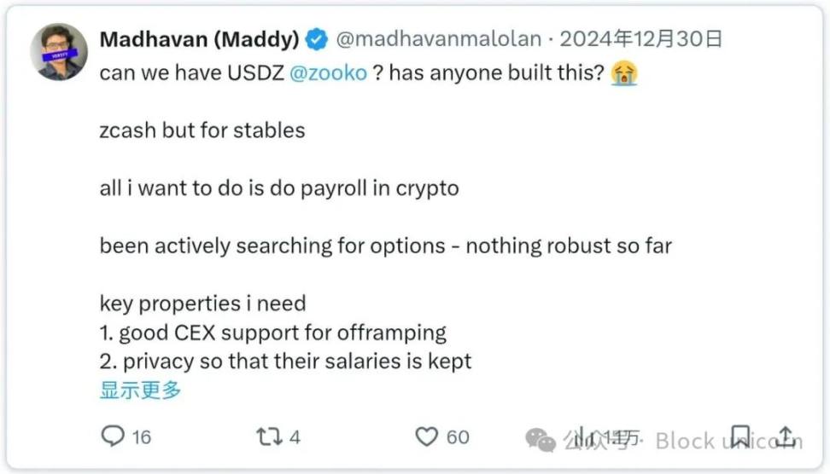Click the blue verified checkmark badge
The width and height of the screenshot is (830, 474).
coord(318,39)
